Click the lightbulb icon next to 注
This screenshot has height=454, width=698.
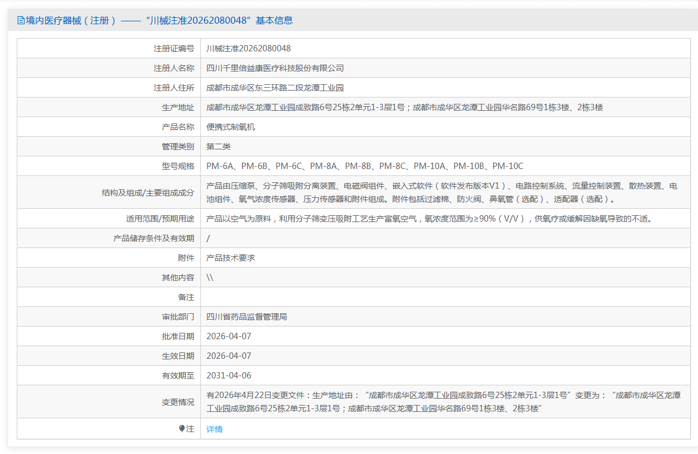[182, 429]
